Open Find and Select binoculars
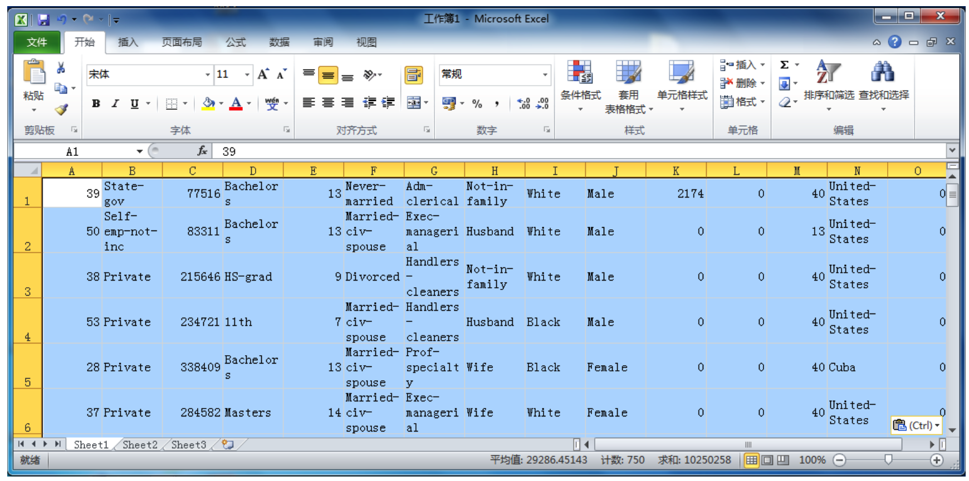 pyautogui.click(x=883, y=86)
